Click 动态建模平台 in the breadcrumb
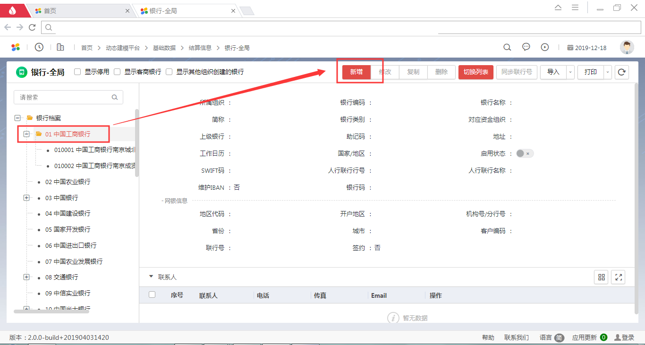 [x=123, y=48]
